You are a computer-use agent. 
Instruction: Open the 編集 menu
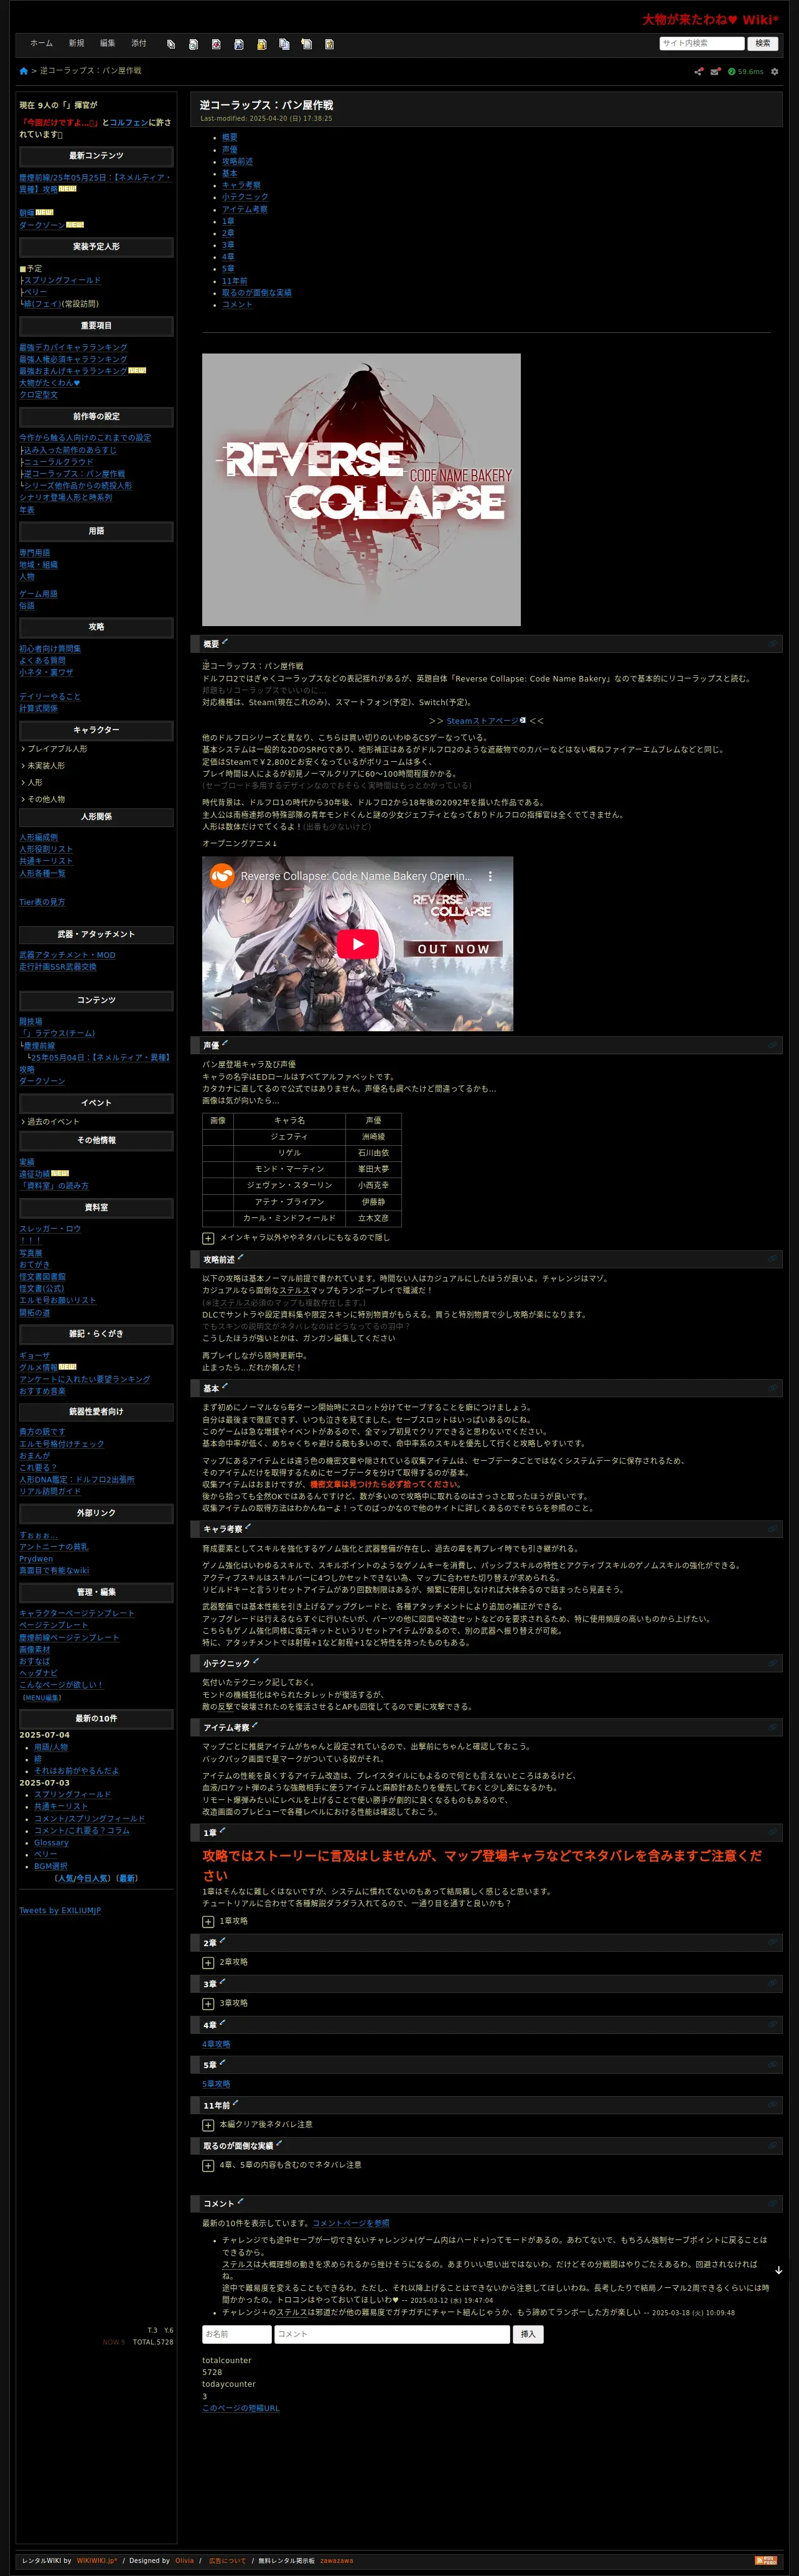[107, 43]
